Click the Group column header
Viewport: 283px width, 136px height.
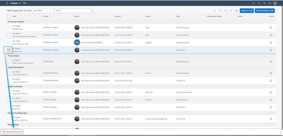148,16
